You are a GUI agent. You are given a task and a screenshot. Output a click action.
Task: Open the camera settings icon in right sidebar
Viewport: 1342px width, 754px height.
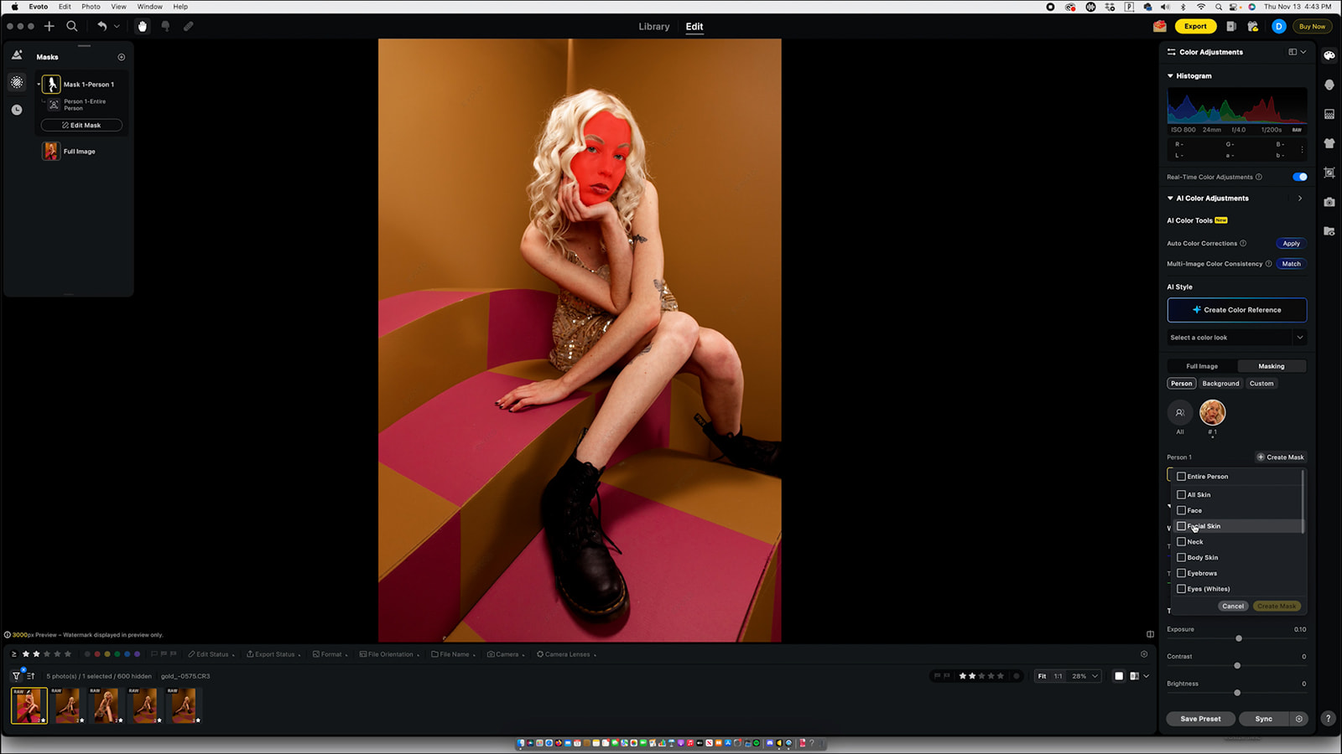point(1329,202)
